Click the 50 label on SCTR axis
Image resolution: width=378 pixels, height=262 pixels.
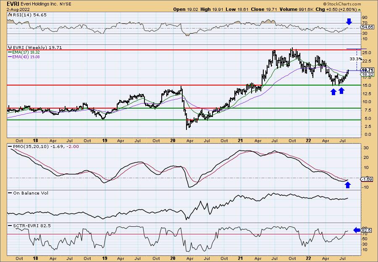tap(365, 239)
